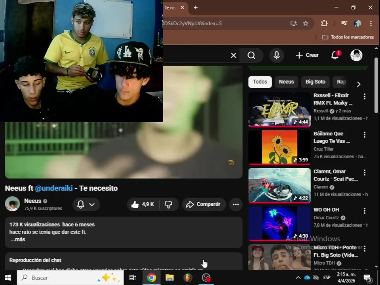Screen dimensions: 380x285
Task: Click the Cruz Tiller channel name
Action: (323, 149)
